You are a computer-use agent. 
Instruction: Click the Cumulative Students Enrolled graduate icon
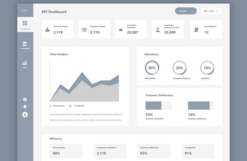pyautogui.click(x=158, y=30)
